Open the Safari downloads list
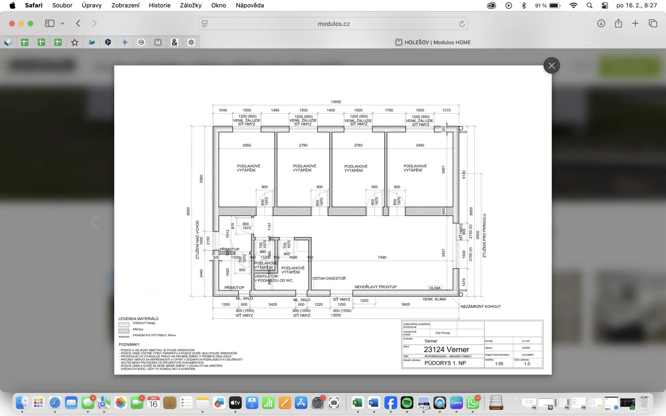Image resolution: width=666 pixels, height=416 pixels. pyautogui.click(x=601, y=24)
